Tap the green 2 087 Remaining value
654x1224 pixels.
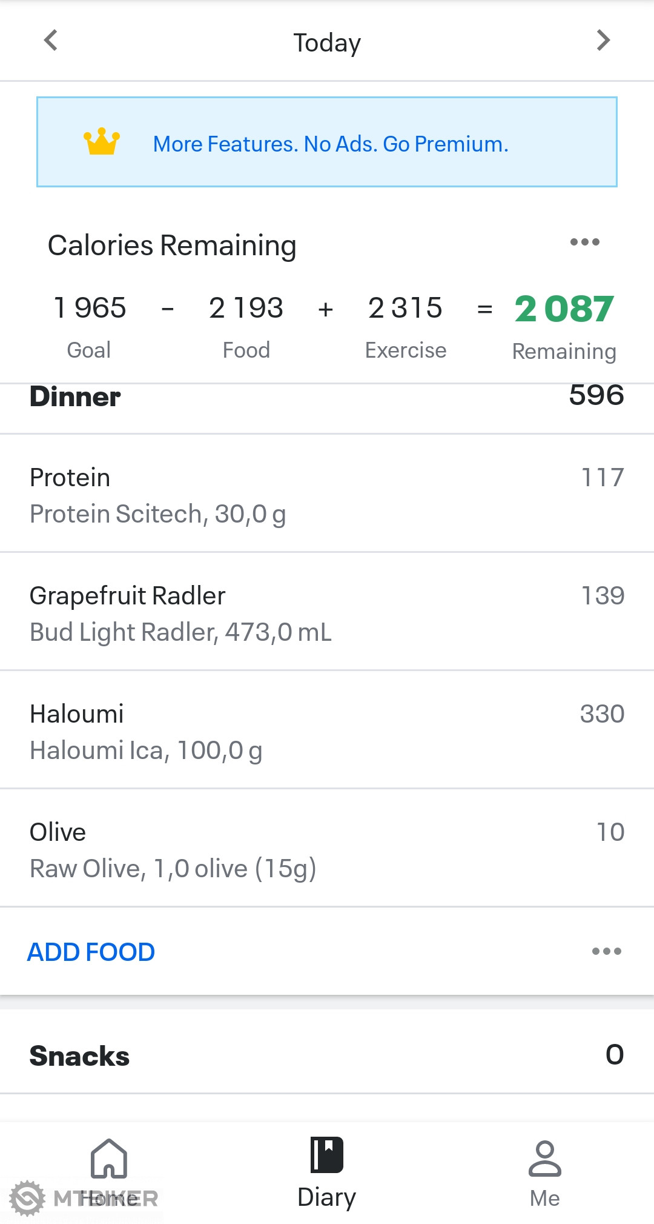(x=564, y=309)
